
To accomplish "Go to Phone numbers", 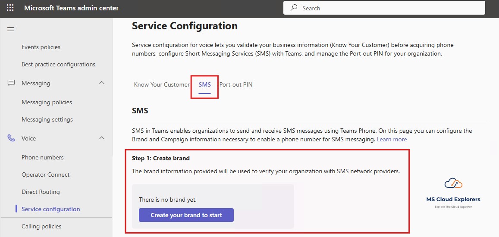I will point(43,157).
